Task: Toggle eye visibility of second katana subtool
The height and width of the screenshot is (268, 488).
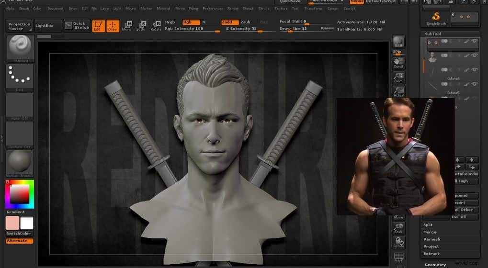Action: click(475, 84)
